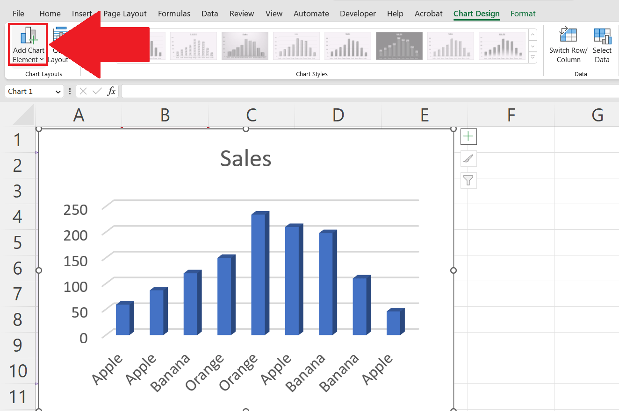
Task: Click the formula bar cancel X icon
Action: (83, 91)
